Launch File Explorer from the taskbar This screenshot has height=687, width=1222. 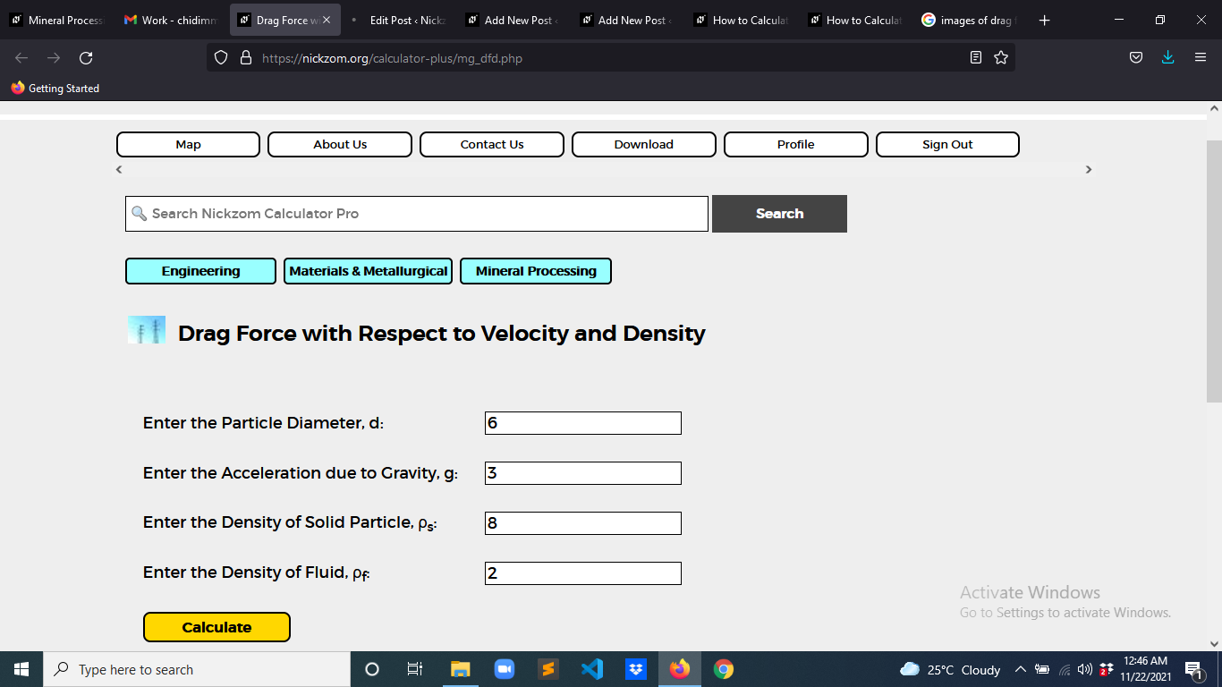tap(460, 669)
